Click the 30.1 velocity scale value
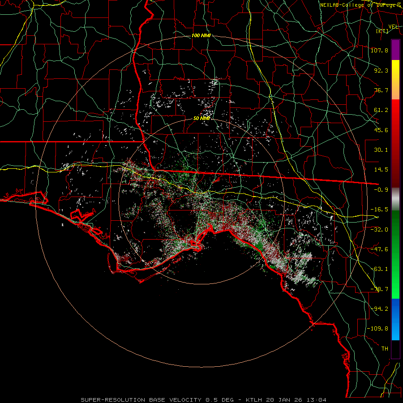The height and width of the screenshot is (403, 403). (x=381, y=150)
